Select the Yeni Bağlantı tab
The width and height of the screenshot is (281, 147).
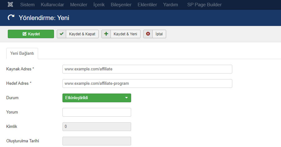(x=22, y=53)
